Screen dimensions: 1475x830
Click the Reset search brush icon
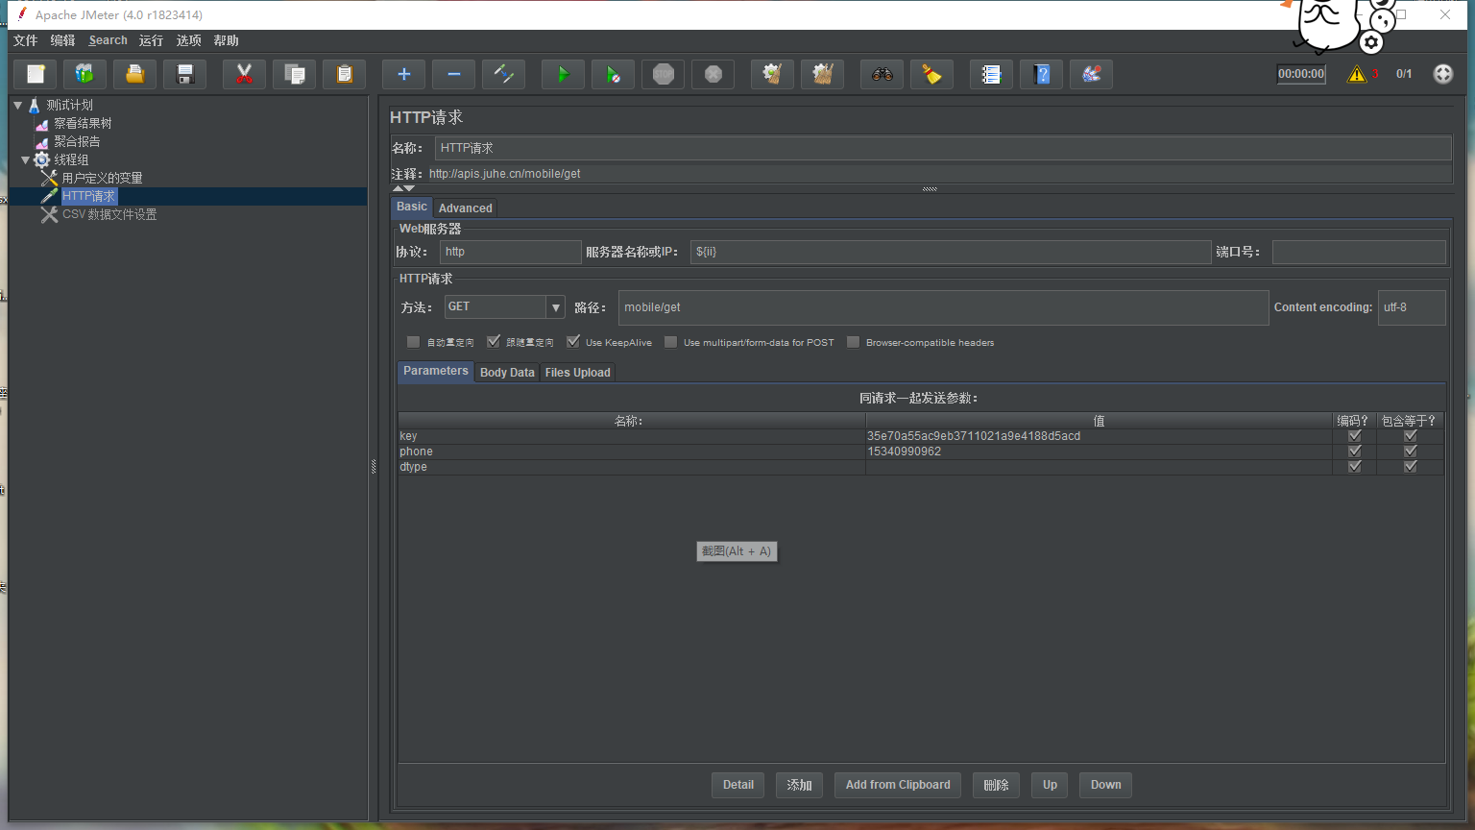coord(931,74)
